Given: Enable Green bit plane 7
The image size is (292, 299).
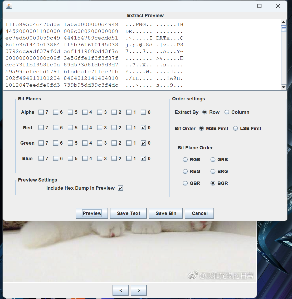Looking at the screenshot, I should pyautogui.click(x=41, y=143).
